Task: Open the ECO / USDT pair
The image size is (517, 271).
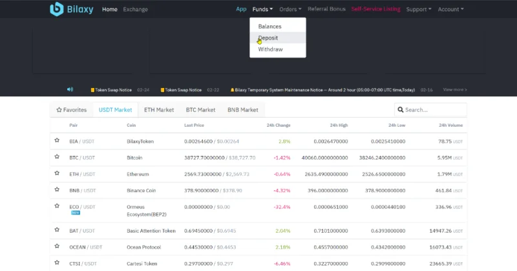Action: tap(82, 207)
